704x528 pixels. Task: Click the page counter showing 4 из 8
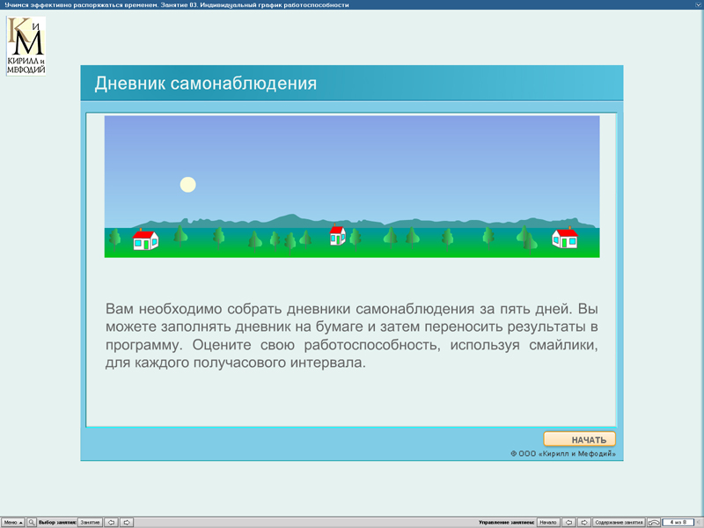678,521
